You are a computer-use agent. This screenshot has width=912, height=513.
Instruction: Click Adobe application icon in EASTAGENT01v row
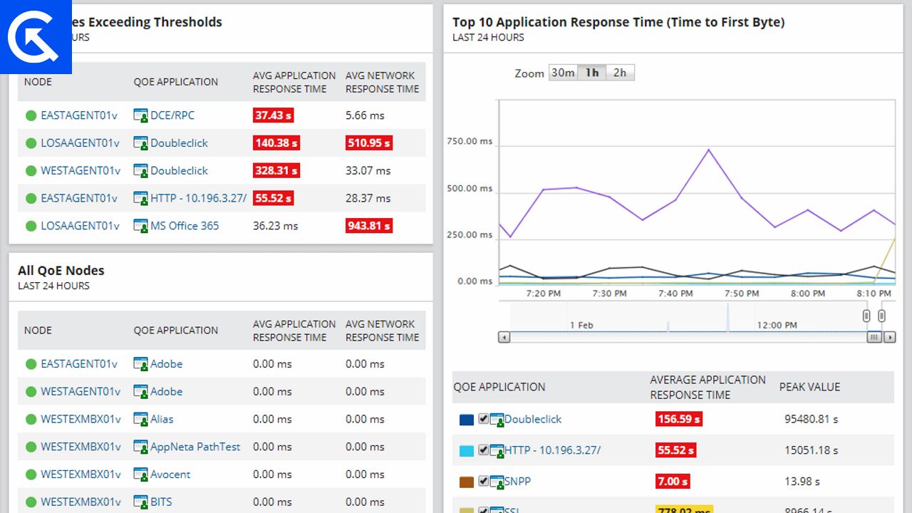[140, 364]
